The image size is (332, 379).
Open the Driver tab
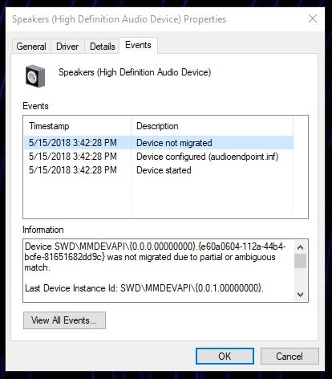(x=67, y=47)
